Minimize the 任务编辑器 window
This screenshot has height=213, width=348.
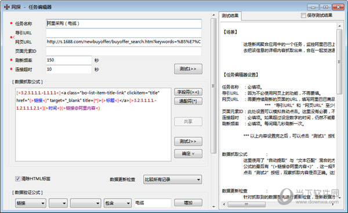[x=313, y=7]
